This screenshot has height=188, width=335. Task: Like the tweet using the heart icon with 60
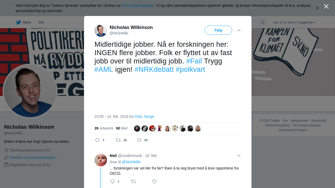pos(139,140)
